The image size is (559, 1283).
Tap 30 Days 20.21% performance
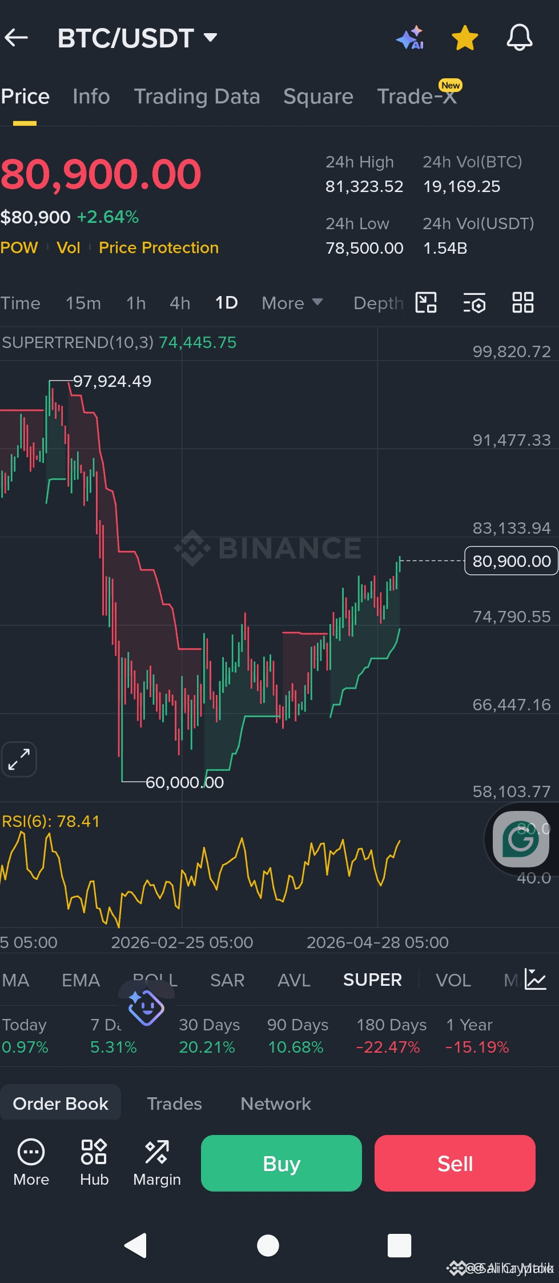209,1036
